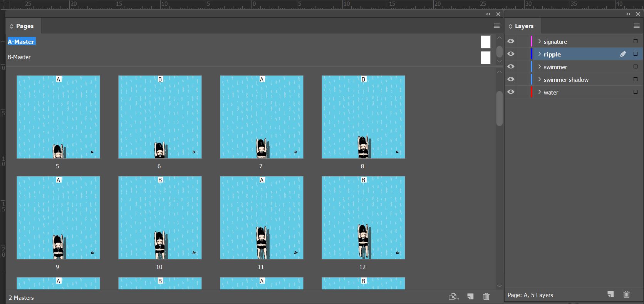Collapse the Layers panel with double-arrow icon
Image resolution: width=644 pixels, height=304 pixels.
point(628,14)
